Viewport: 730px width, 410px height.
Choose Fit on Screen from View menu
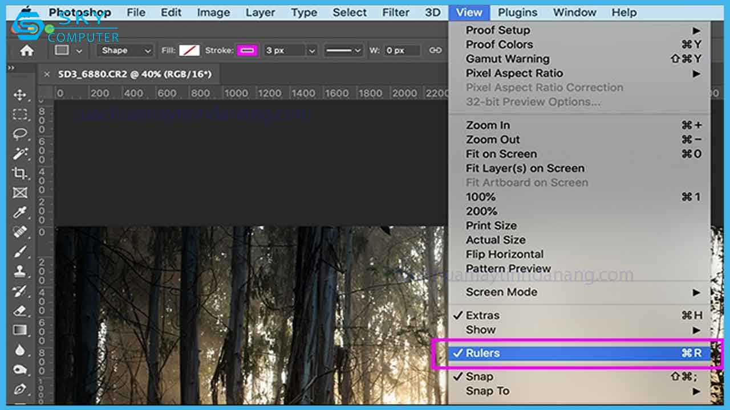point(501,154)
